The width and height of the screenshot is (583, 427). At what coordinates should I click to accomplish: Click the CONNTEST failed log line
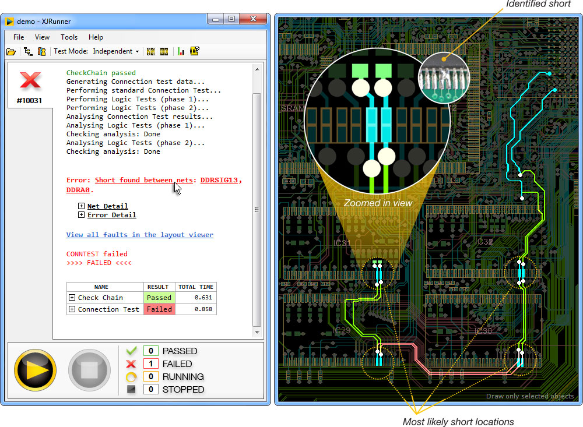[97, 254]
